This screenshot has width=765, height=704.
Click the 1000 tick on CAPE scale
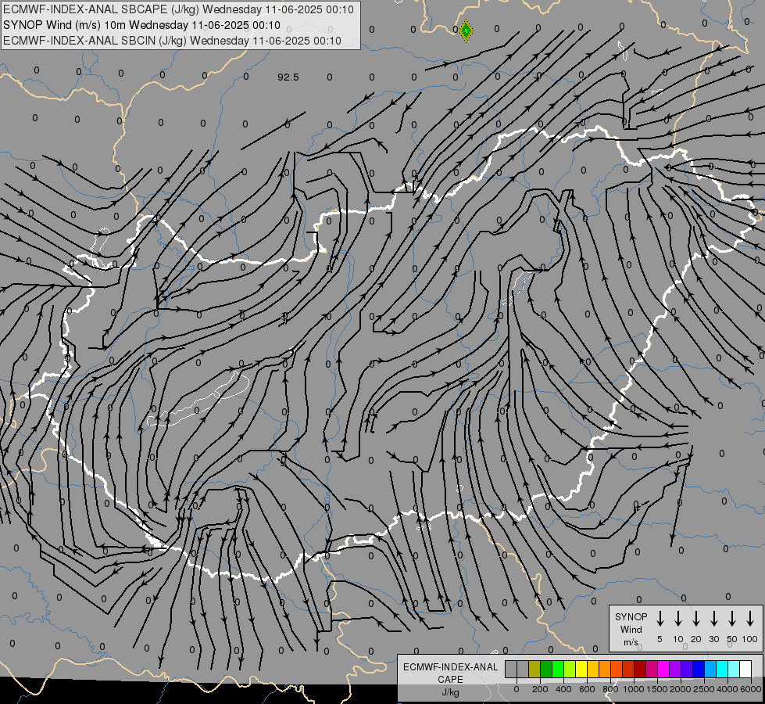[634, 689]
